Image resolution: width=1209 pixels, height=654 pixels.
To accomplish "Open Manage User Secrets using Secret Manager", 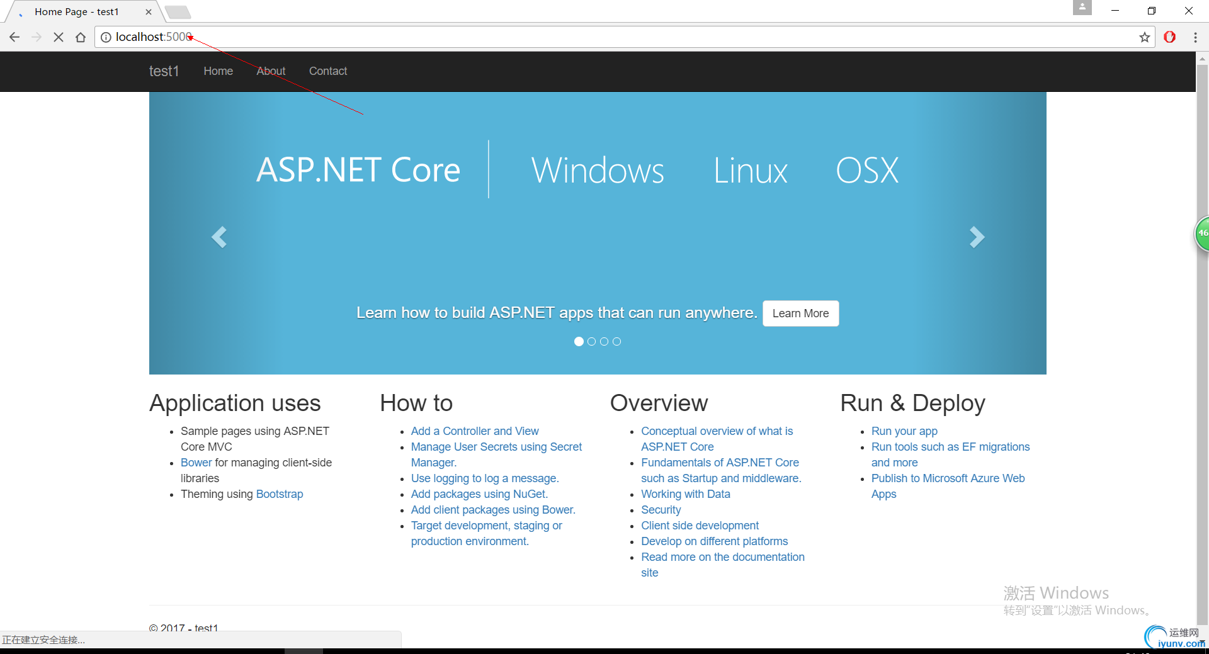I will (x=496, y=454).
